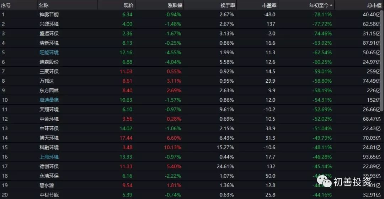Click row number 13

[x=5, y=129]
